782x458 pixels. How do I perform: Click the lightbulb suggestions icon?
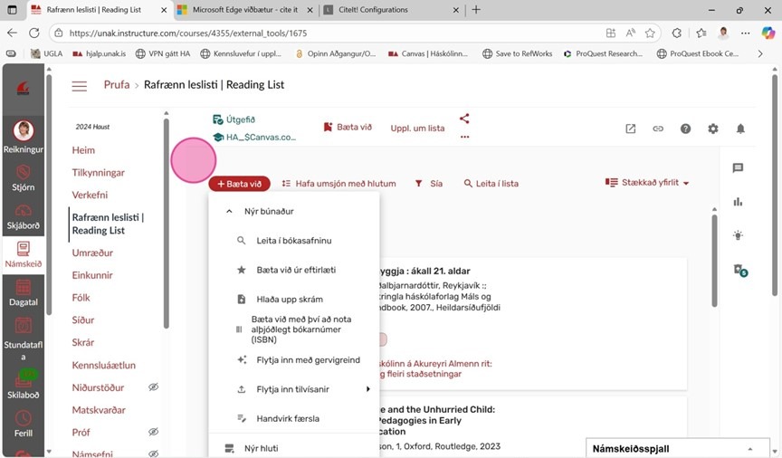click(x=738, y=235)
